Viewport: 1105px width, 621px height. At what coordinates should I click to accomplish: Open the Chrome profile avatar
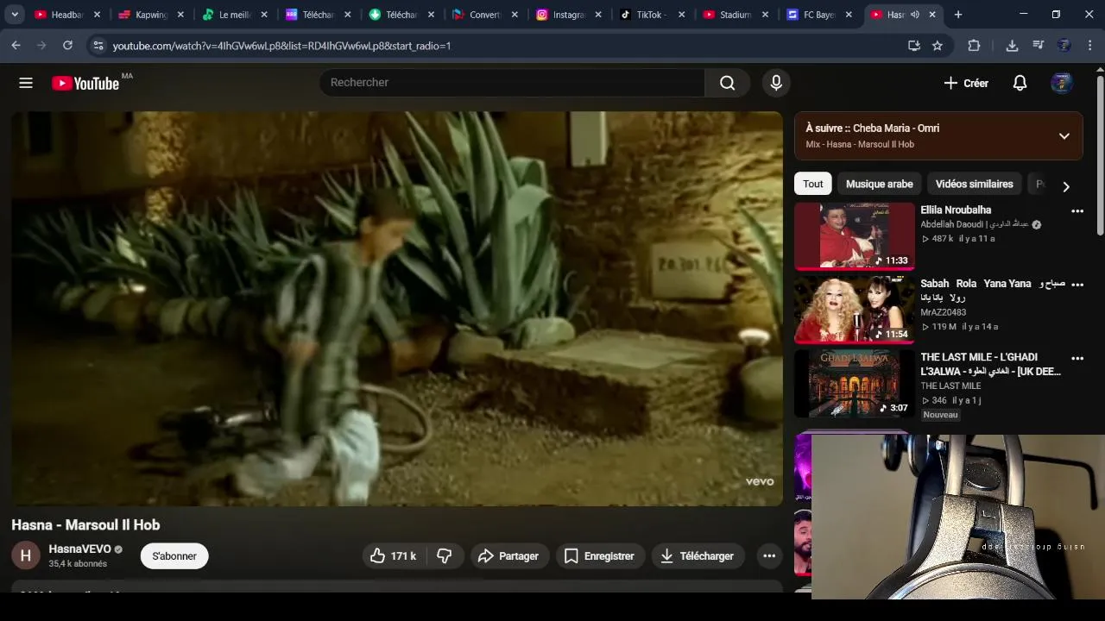[x=1064, y=46]
